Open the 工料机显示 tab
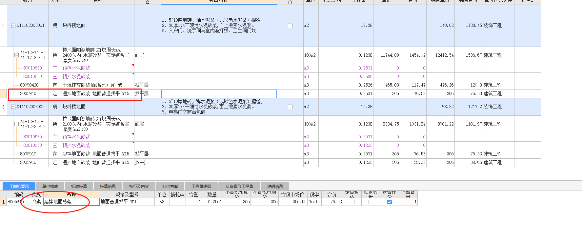 coord(19,186)
